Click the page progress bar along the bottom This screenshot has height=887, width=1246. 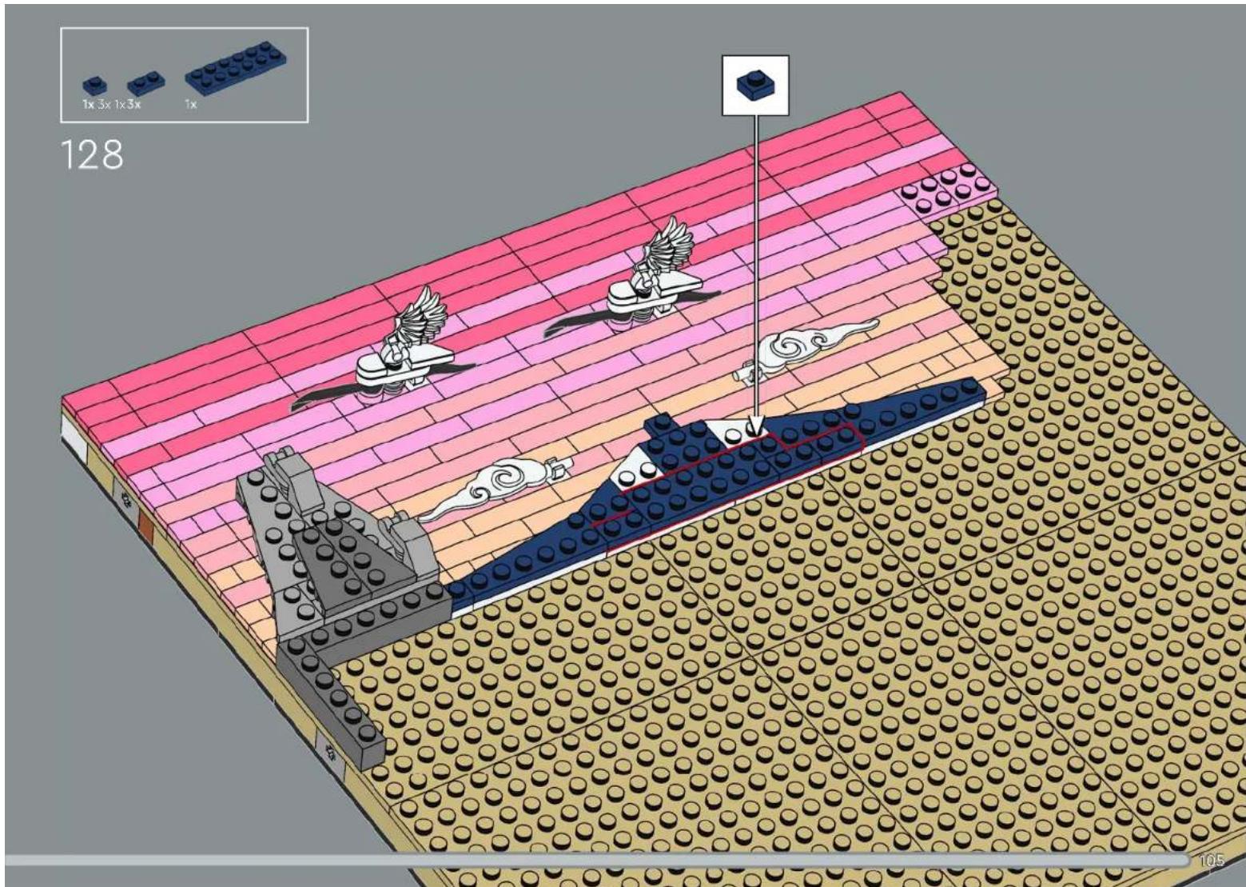(x=597, y=860)
